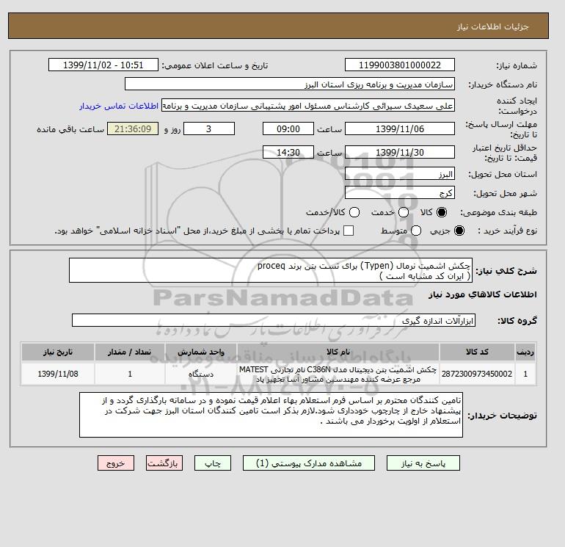Click the unit cell دستگاه

[x=201, y=374]
